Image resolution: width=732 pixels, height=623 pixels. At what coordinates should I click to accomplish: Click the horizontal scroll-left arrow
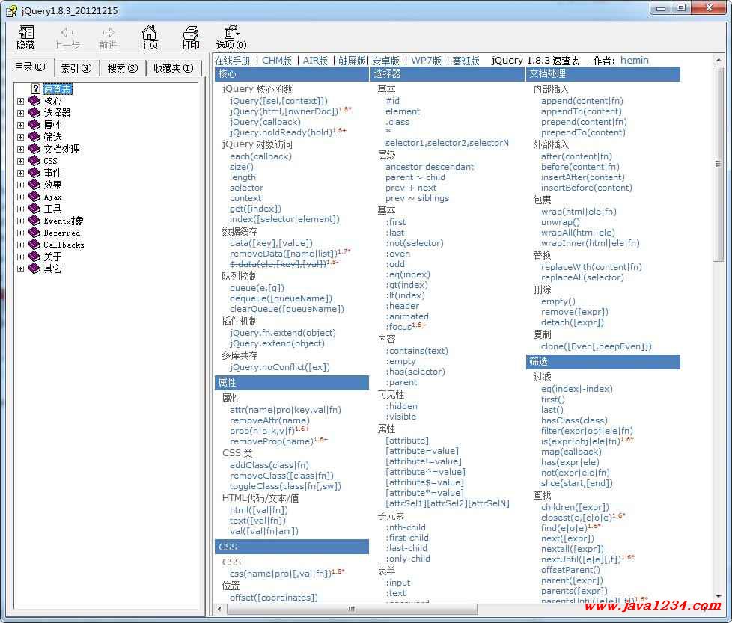click(x=220, y=609)
